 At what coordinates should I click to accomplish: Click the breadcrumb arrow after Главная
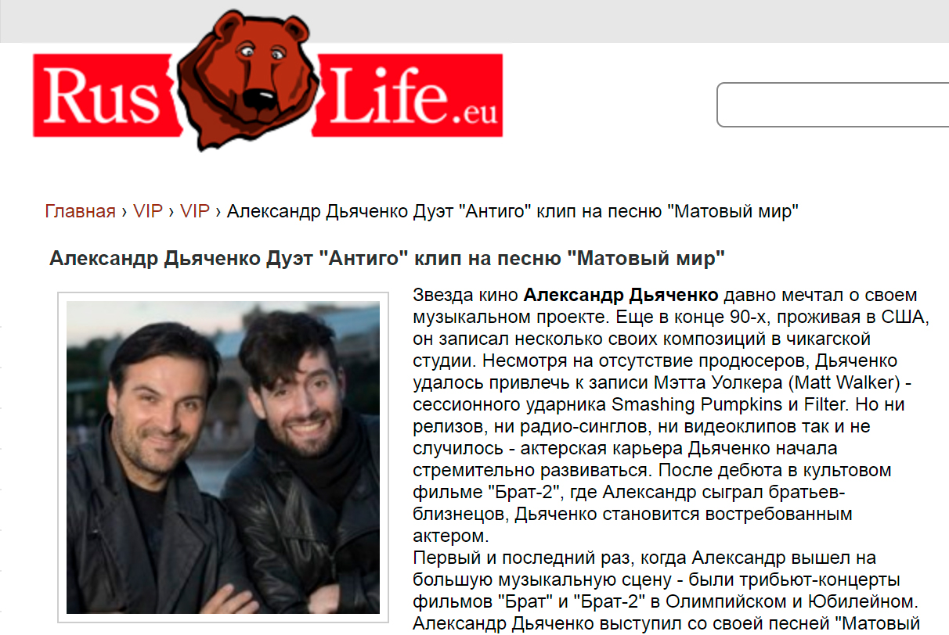(124, 212)
